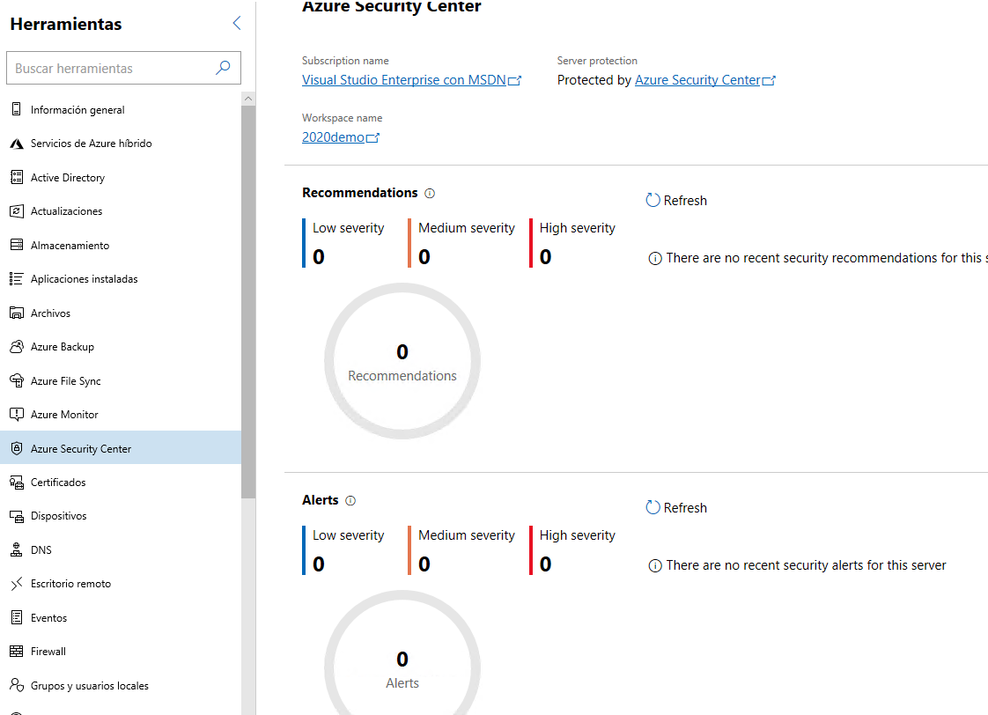988x715 pixels.
Task: Open the 2020demo workspace link
Action: click(x=333, y=137)
